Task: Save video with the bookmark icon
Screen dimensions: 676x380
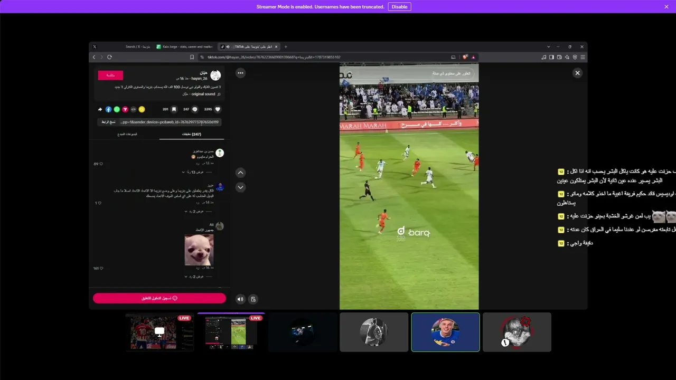Action: (x=174, y=109)
